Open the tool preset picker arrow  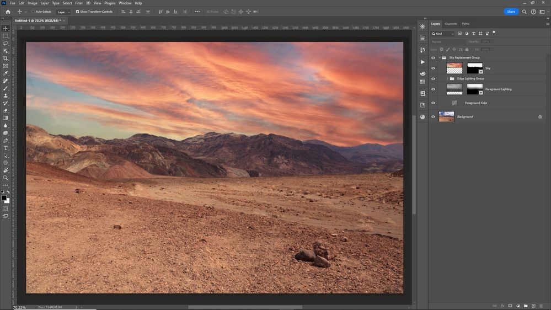click(x=26, y=12)
